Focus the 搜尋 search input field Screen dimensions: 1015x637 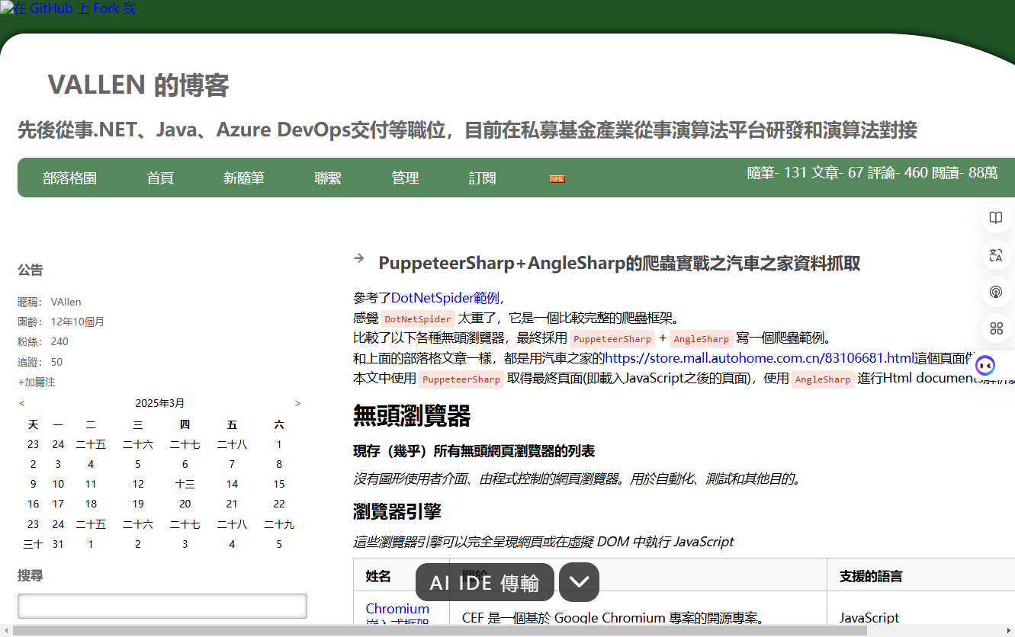click(162, 606)
